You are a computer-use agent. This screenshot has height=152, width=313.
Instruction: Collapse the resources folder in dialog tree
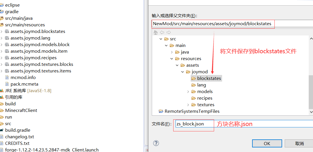172,59
